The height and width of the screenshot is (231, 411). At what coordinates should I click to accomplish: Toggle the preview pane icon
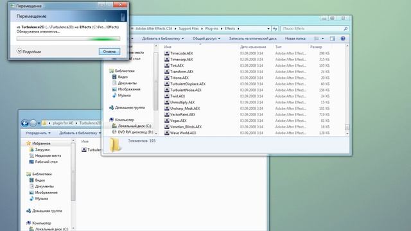pos(333,38)
